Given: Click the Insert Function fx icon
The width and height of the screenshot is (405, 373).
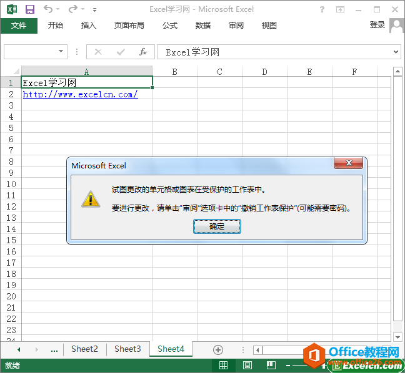Looking at the screenshot, I should (143, 52).
